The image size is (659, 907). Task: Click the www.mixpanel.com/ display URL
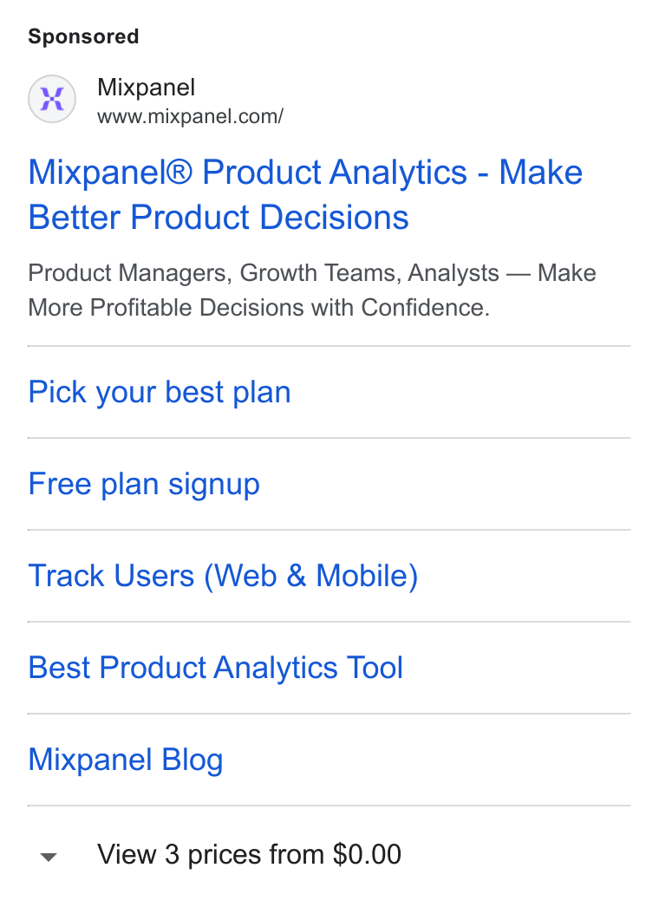(x=191, y=116)
